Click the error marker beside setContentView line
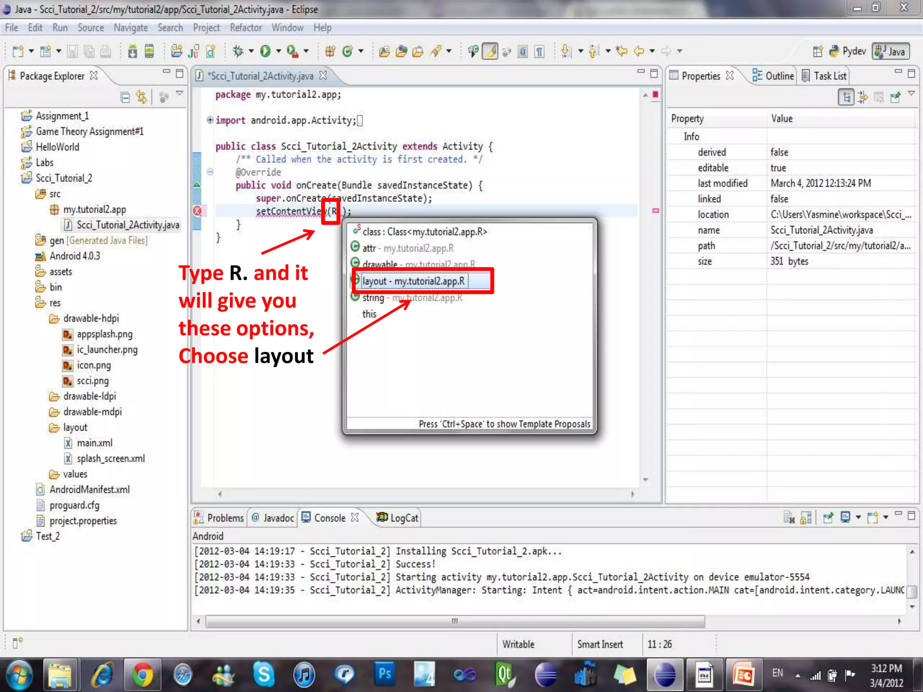The height and width of the screenshot is (692, 923). [x=197, y=210]
